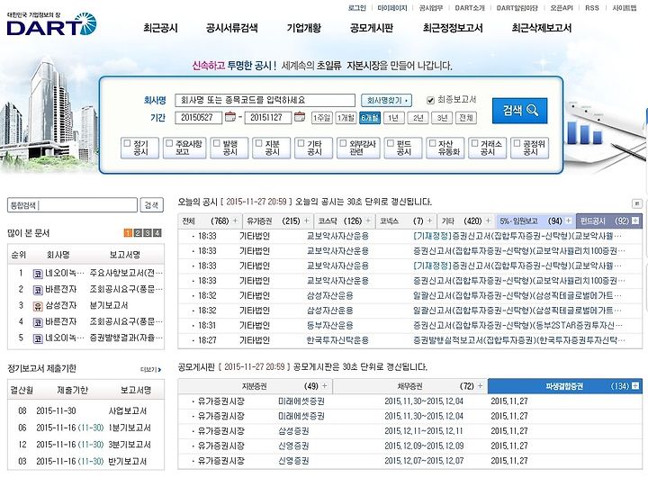Expand the 코넥스 (7) tab plus

(429, 221)
